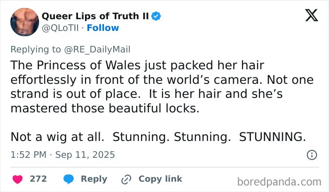Click the line beginning 'The Princess of Wales'
The image size is (329, 192).
tap(137, 65)
